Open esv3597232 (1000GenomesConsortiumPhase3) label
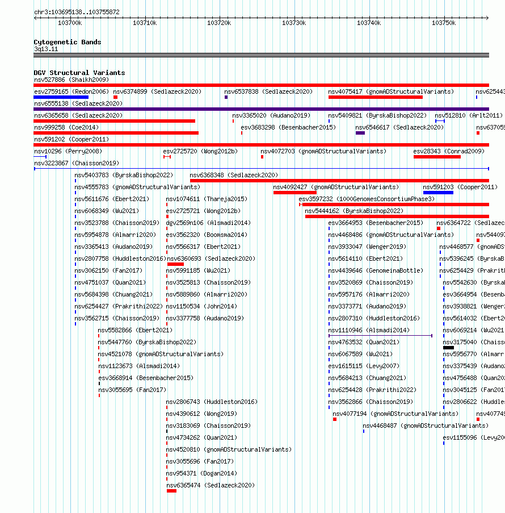Image resolution: width=505 pixels, height=513 pixels. point(367,199)
